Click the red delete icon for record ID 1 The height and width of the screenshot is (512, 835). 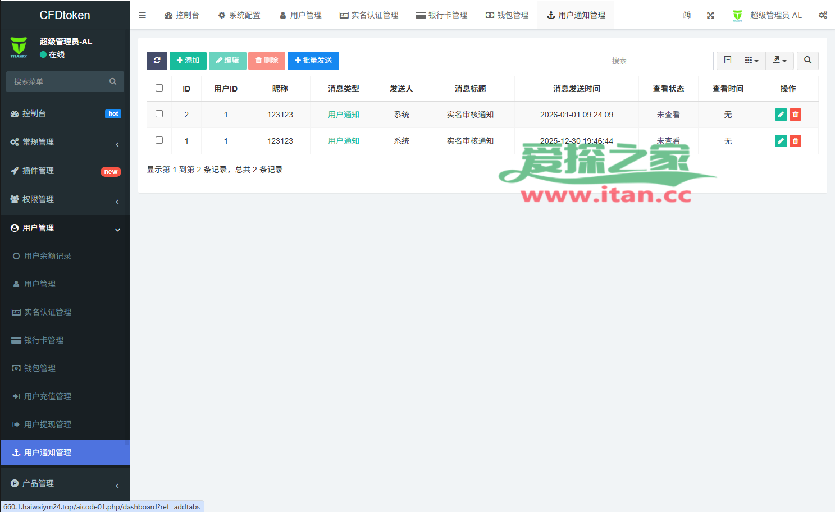pyautogui.click(x=795, y=141)
